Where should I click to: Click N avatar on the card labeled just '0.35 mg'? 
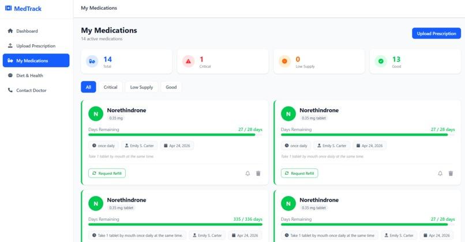tap(96, 114)
